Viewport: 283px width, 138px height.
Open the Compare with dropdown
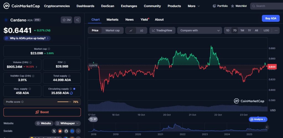point(200,31)
